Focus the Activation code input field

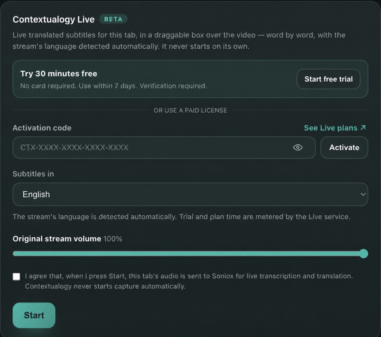[164, 147]
